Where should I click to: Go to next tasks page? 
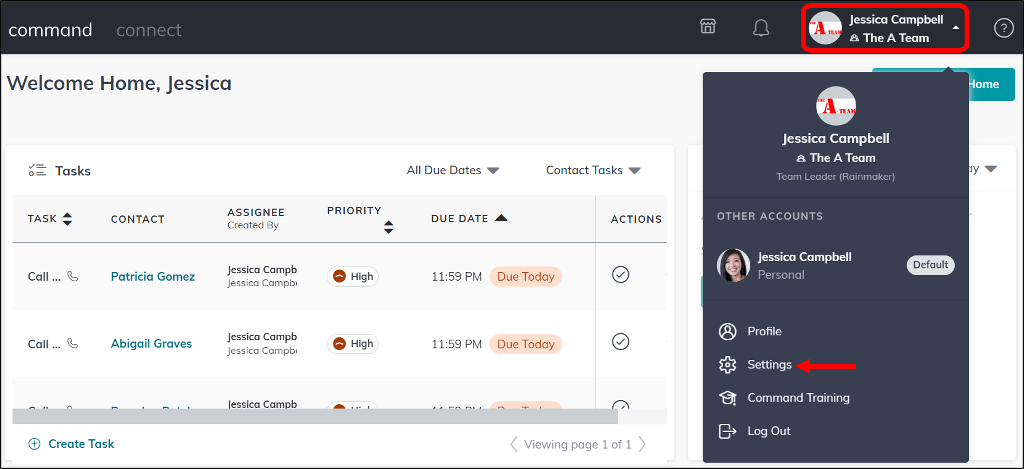tap(642, 444)
